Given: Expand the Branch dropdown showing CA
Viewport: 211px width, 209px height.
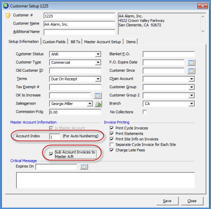Looking at the screenshot, I should (x=192, y=104).
